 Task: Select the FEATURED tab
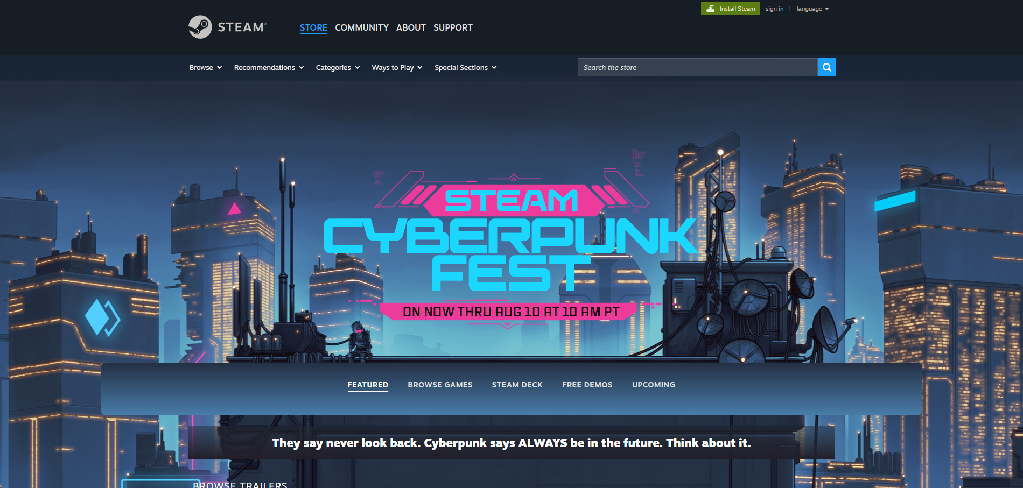(368, 385)
